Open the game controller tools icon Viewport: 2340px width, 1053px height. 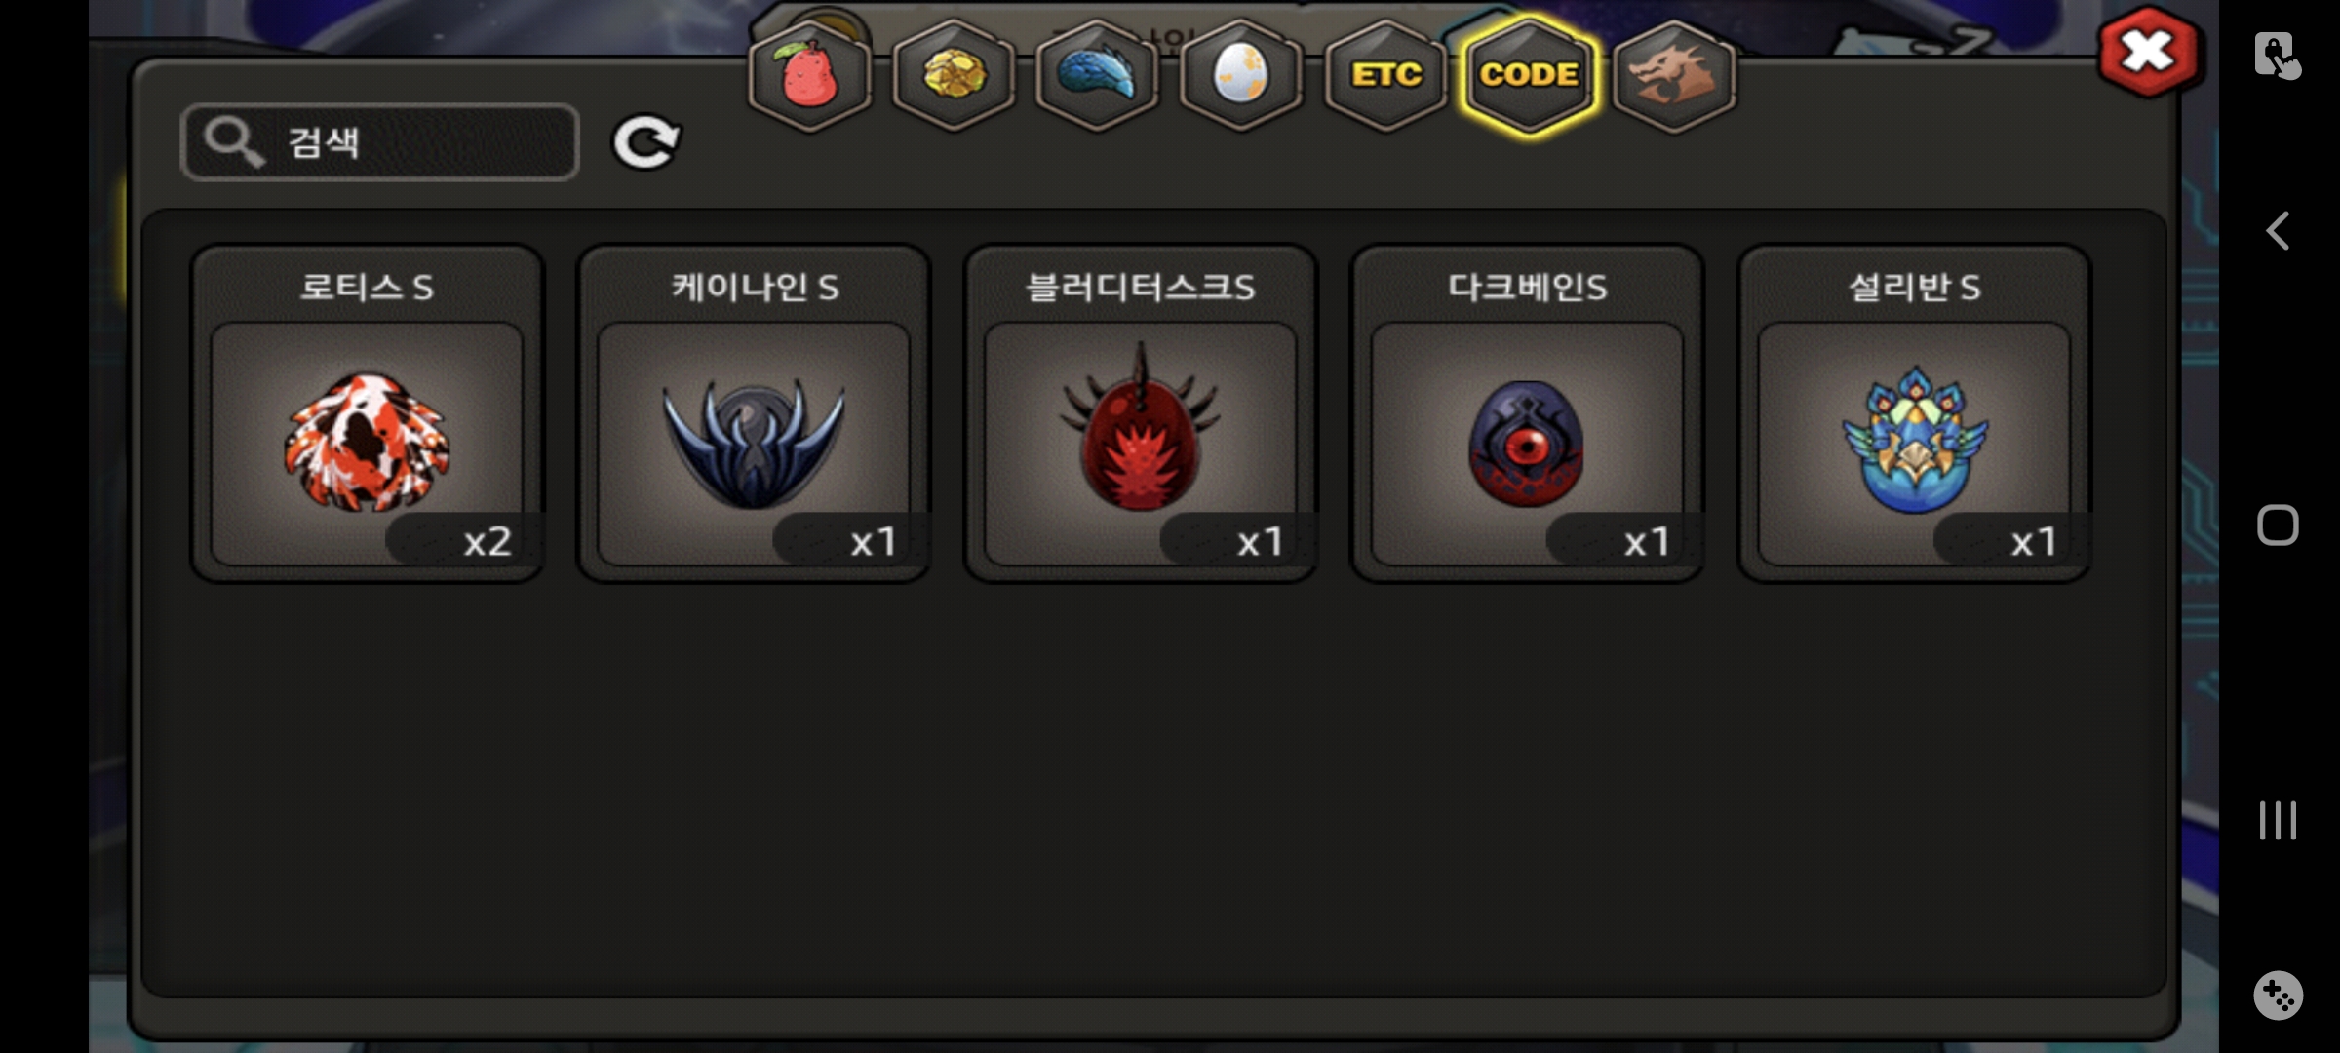click(2278, 995)
